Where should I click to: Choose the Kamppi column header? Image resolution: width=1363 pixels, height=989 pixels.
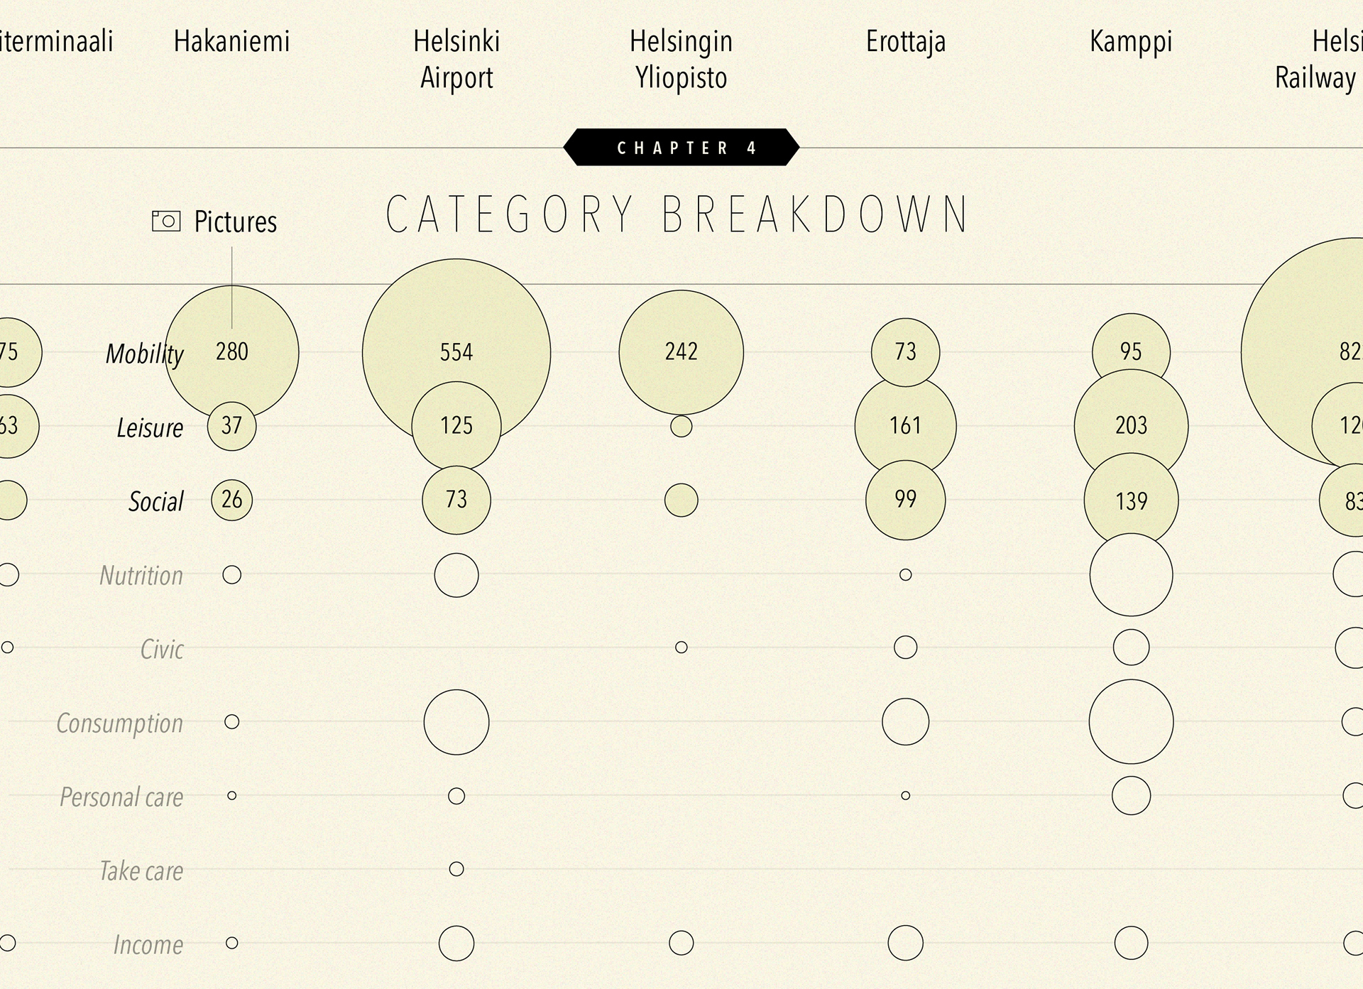coord(1131,42)
